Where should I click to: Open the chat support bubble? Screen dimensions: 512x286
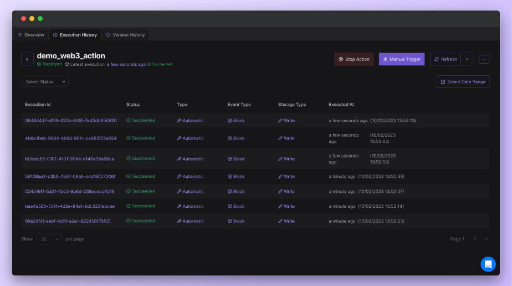click(x=488, y=264)
